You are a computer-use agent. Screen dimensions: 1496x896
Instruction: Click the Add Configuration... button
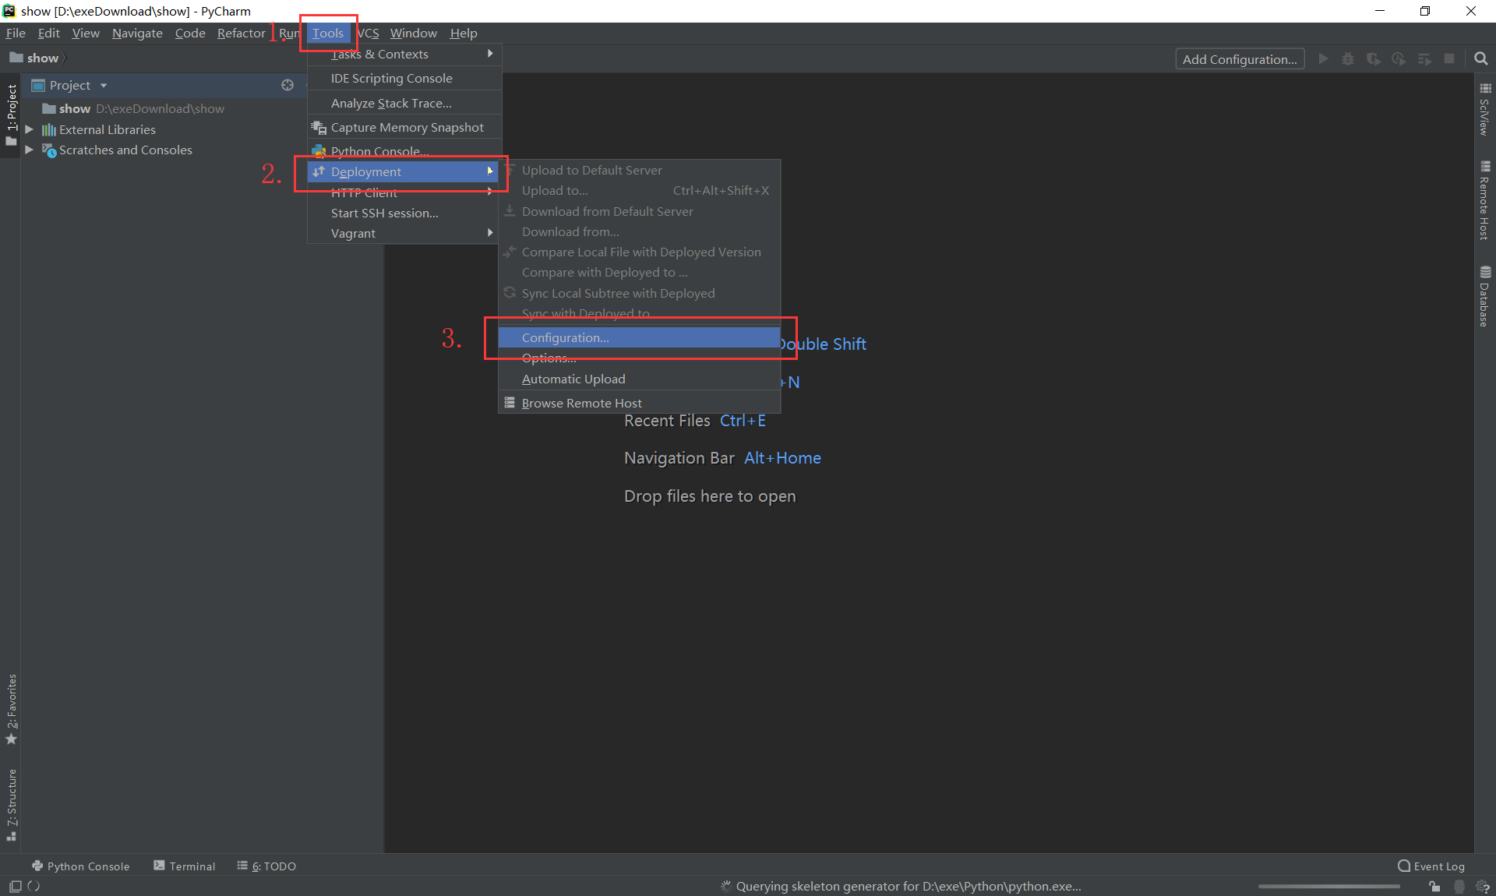(x=1240, y=59)
